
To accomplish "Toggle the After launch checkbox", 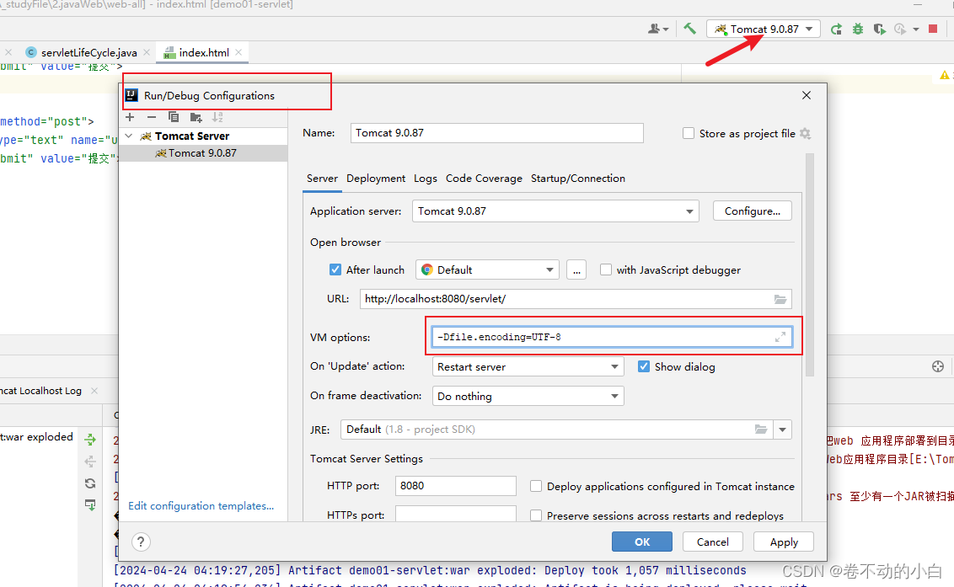I will (x=335, y=269).
